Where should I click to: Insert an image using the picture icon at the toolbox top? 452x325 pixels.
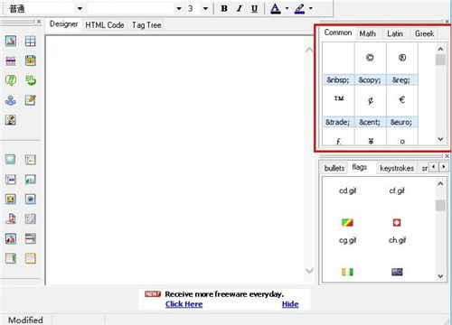tap(11, 41)
